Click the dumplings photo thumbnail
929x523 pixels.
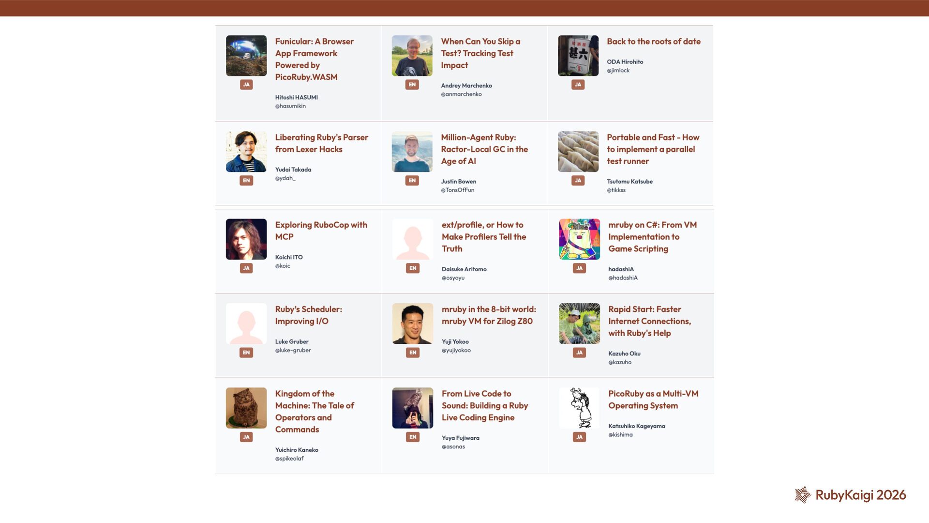578,152
